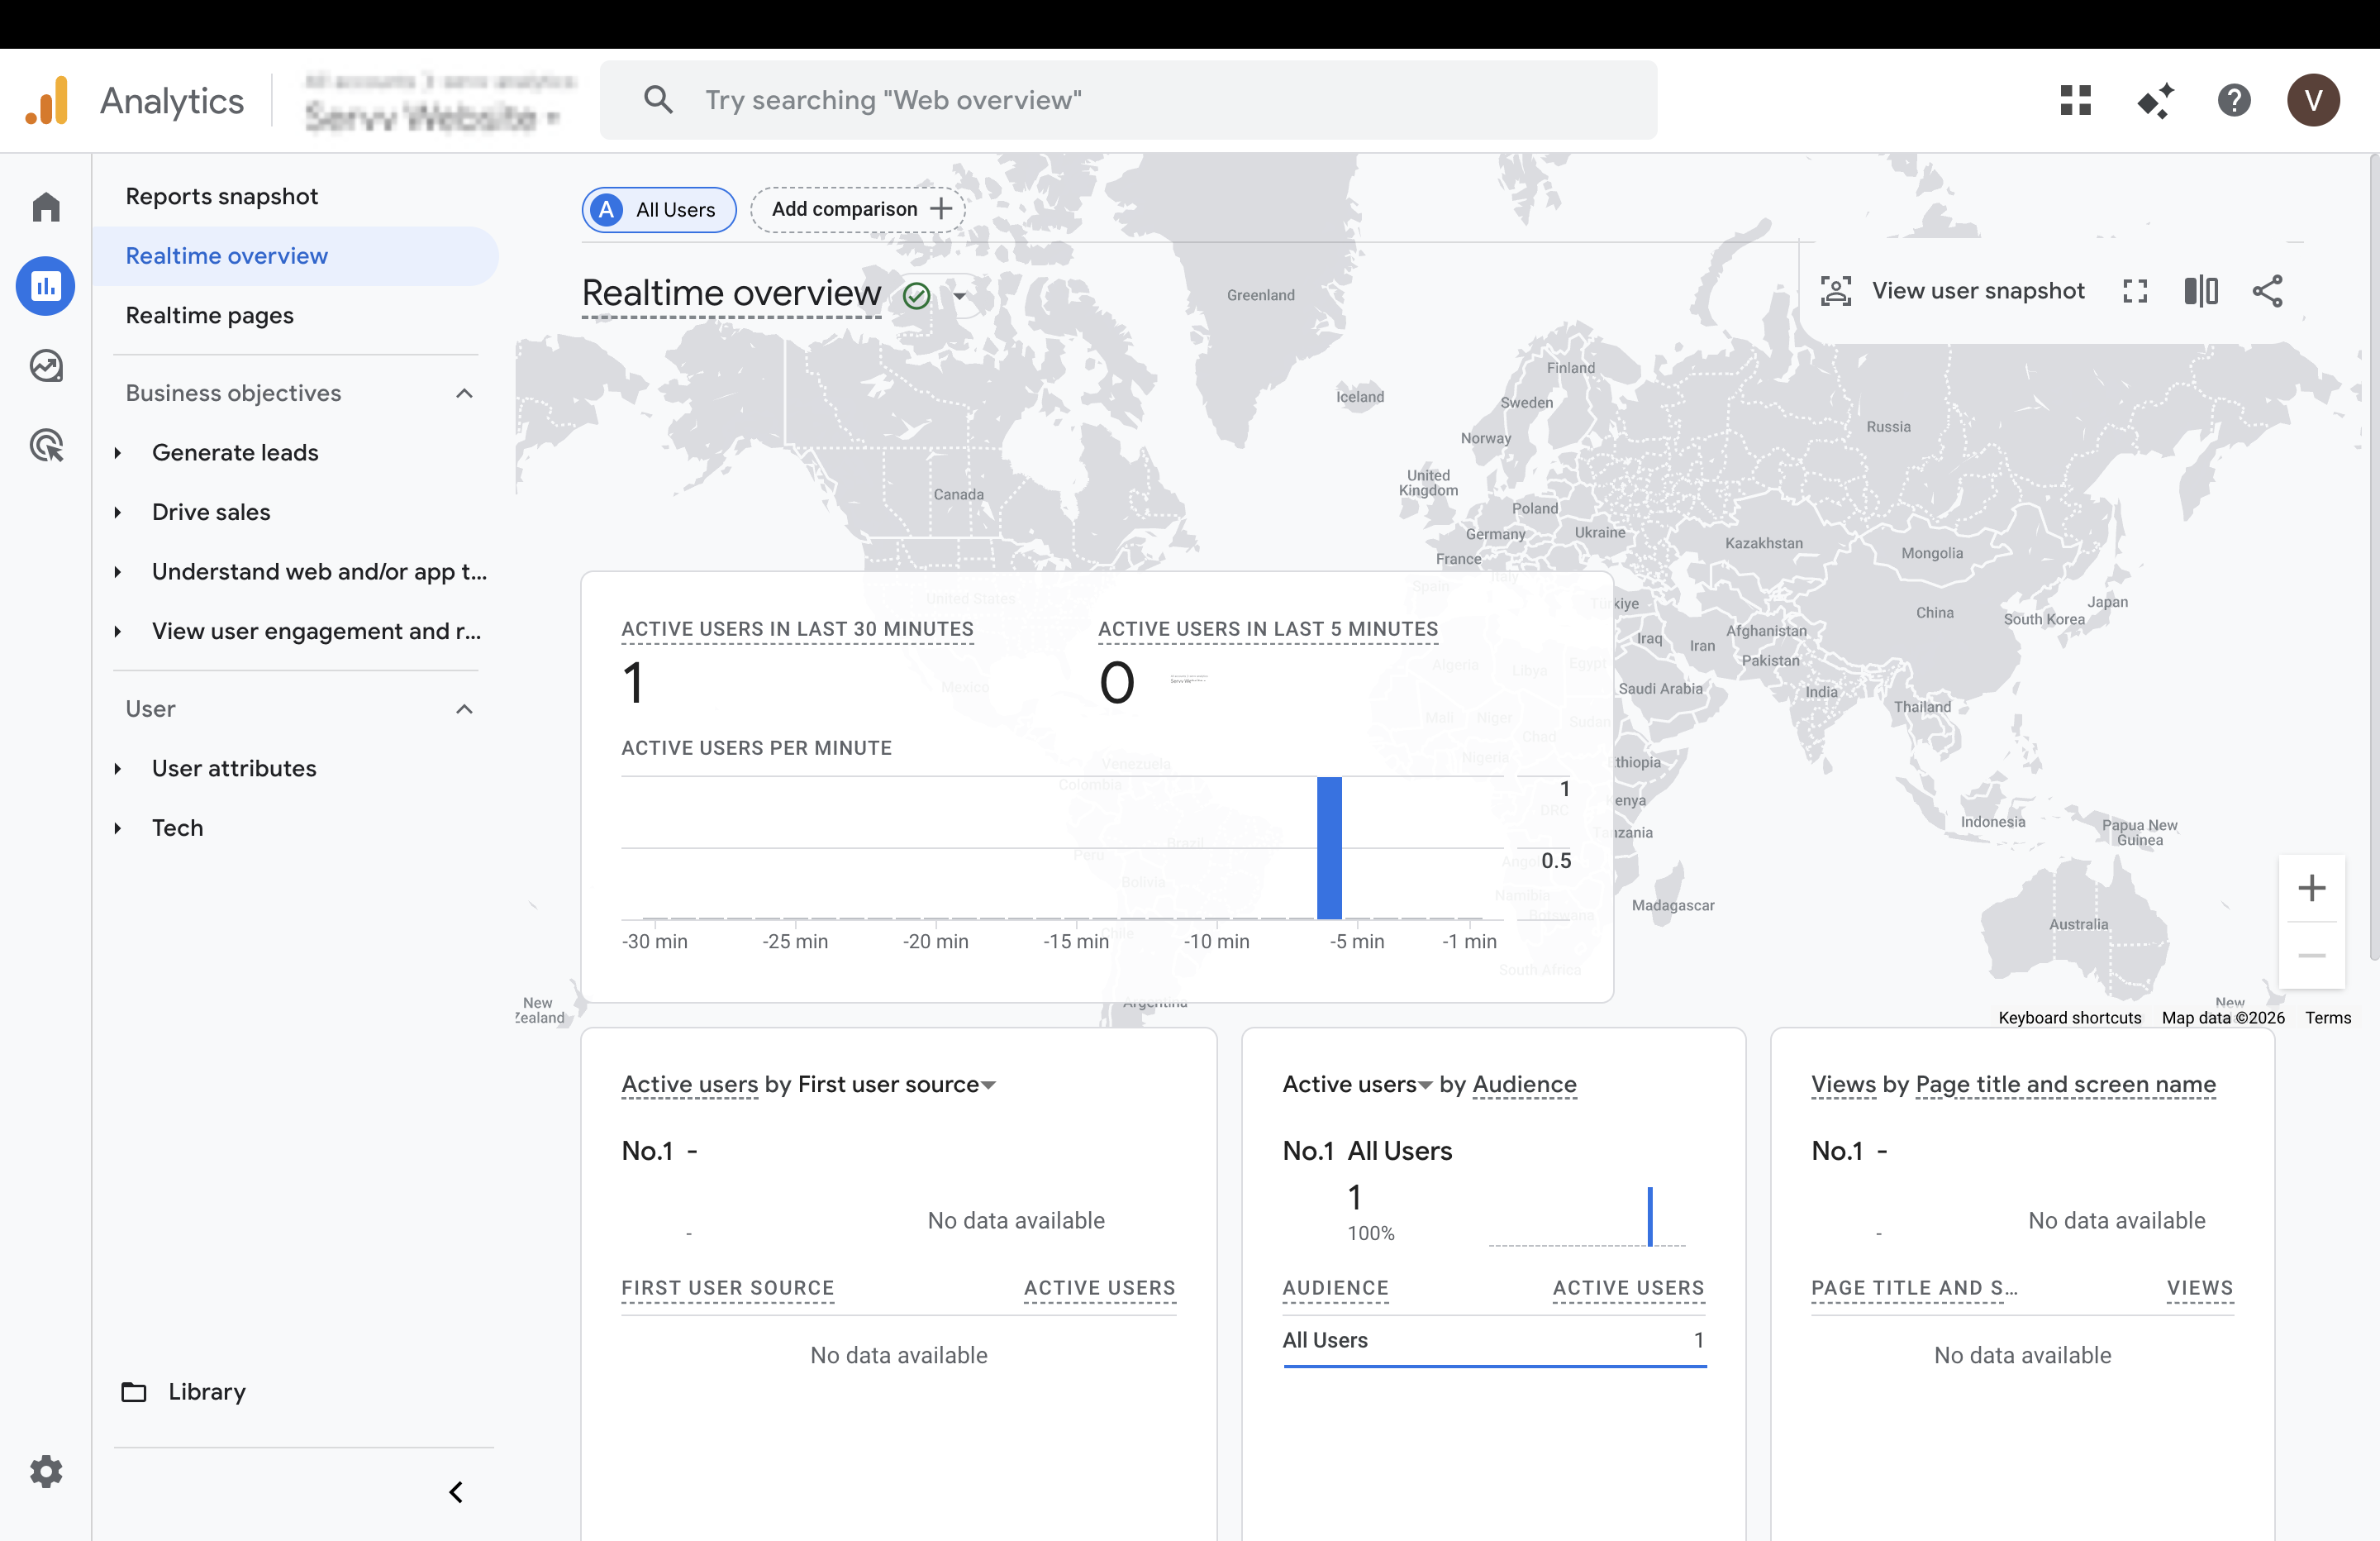The height and width of the screenshot is (1541, 2380).
Task: Click the page vertical scrollbar
Action: 2374,556
